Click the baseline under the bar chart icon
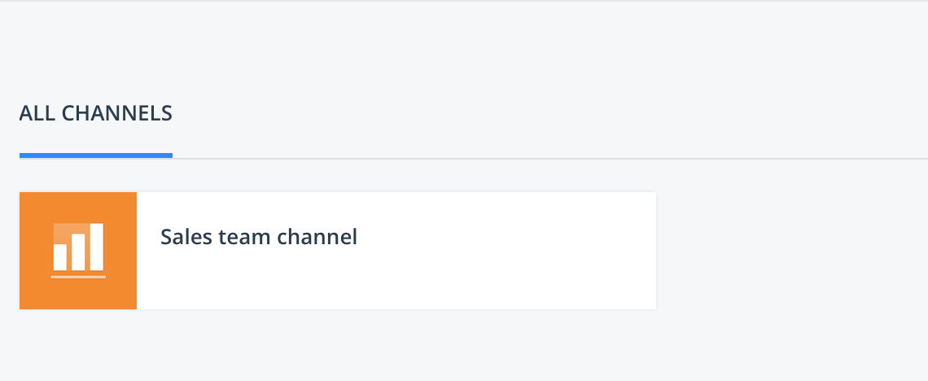Image resolution: width=928 pixels, height=381 pixels. (78, 277)
